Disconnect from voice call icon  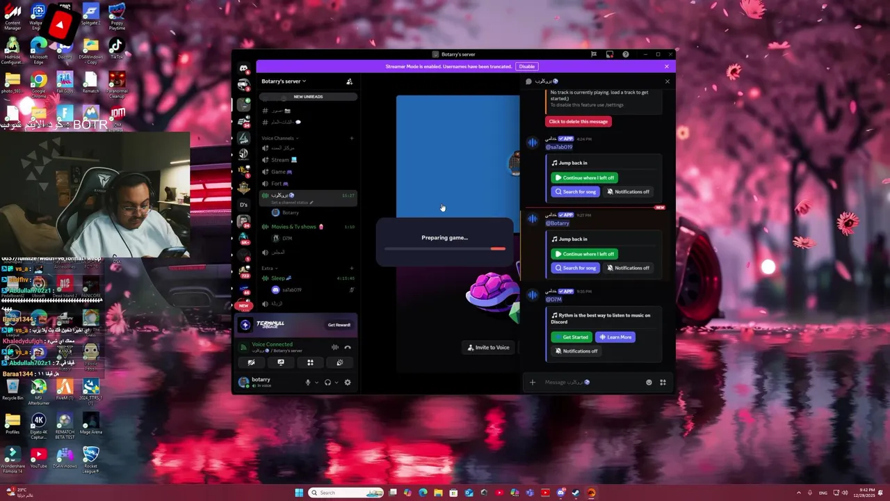(348, 347)
